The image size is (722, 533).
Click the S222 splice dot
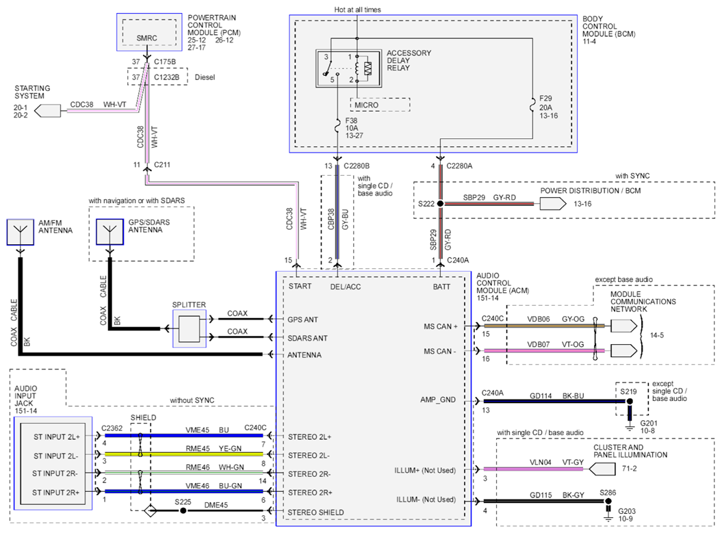point(440,203)
